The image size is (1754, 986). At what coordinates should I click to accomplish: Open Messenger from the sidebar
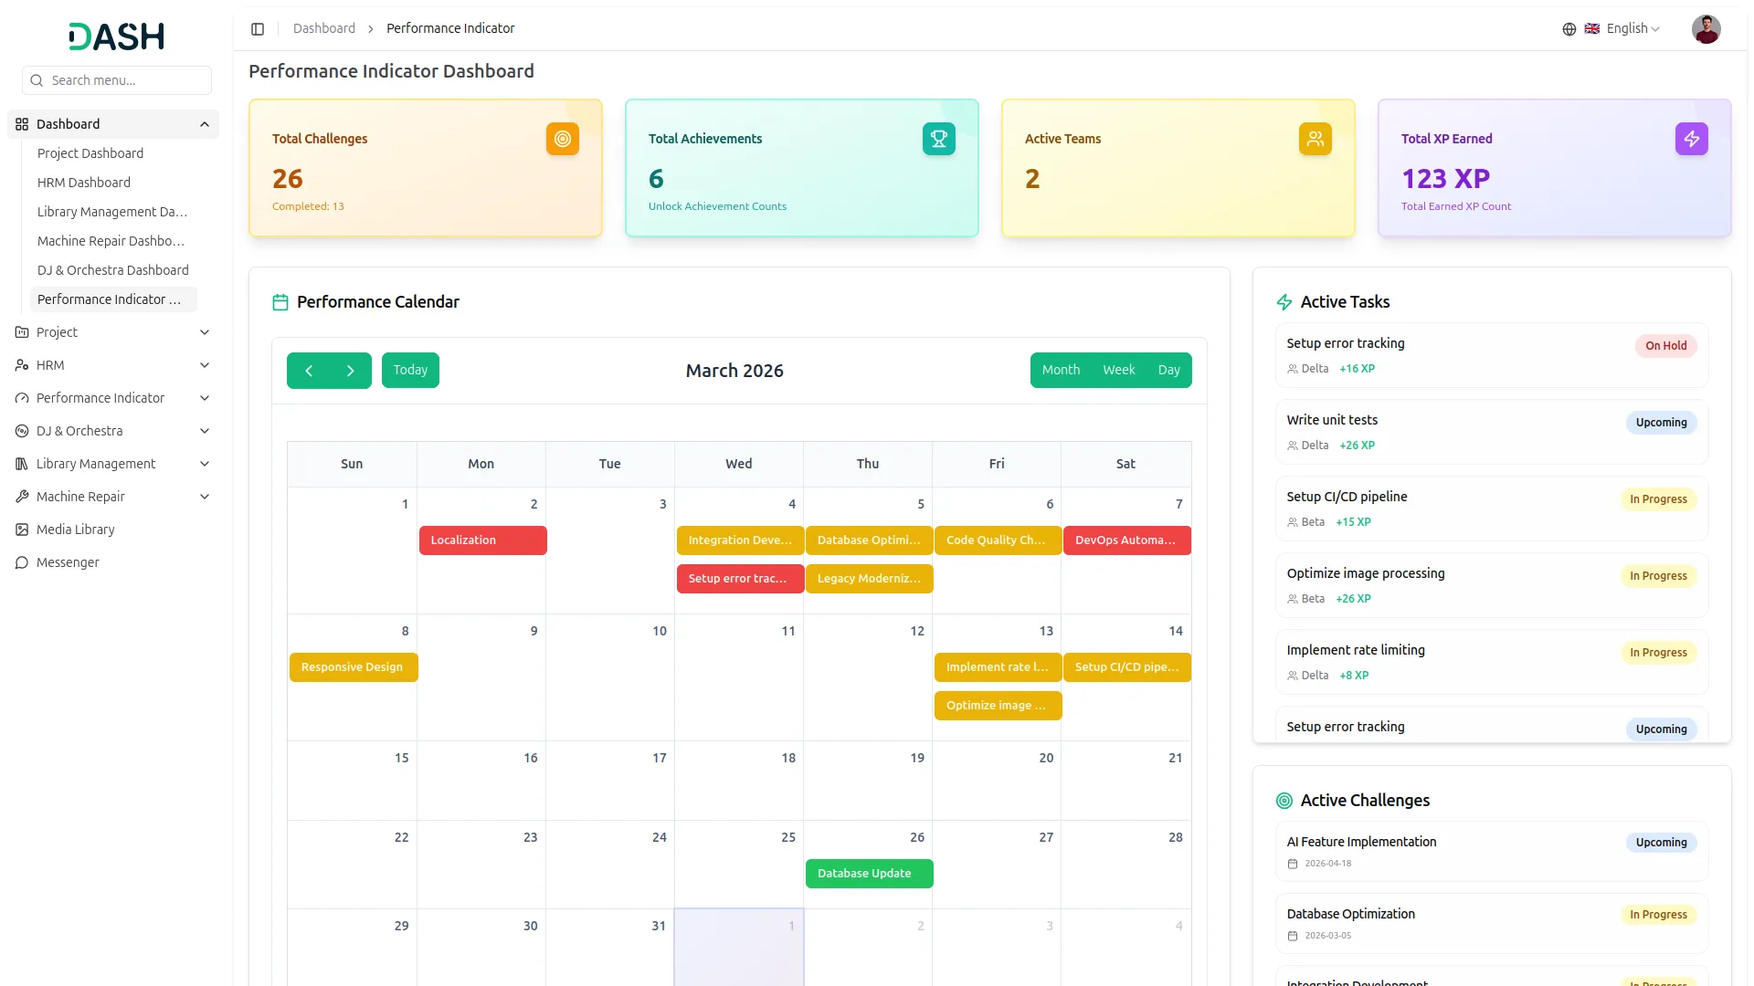[68, 562]
